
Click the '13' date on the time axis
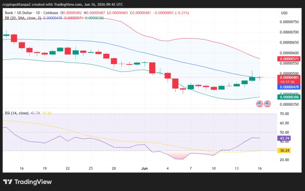[237, 168]
